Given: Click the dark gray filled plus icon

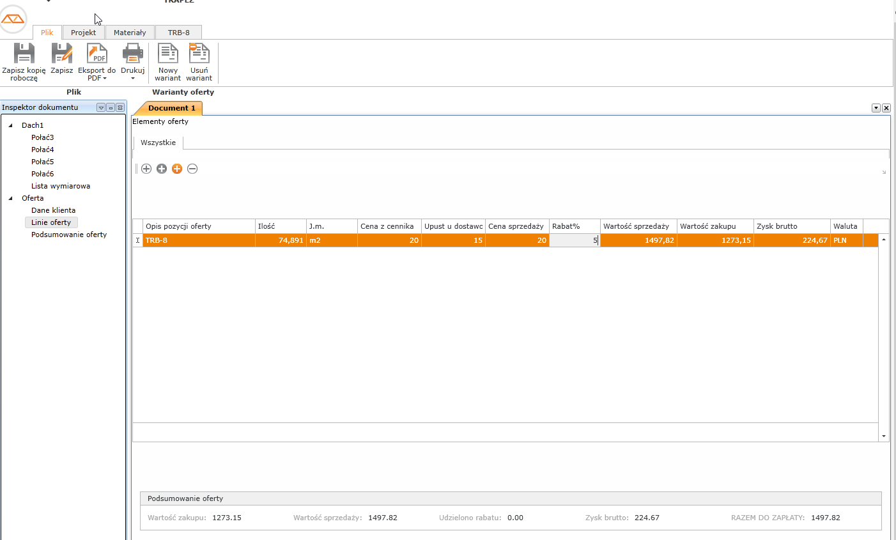Looking at the screenshot, I should pos(162,169).
